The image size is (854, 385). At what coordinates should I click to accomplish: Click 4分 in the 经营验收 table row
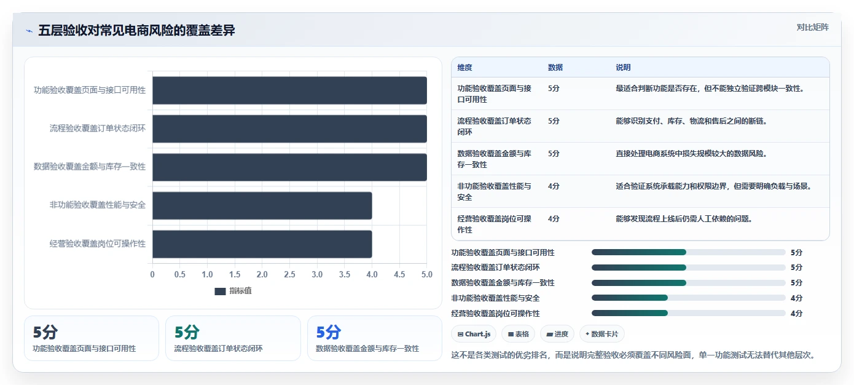[554, 218]
